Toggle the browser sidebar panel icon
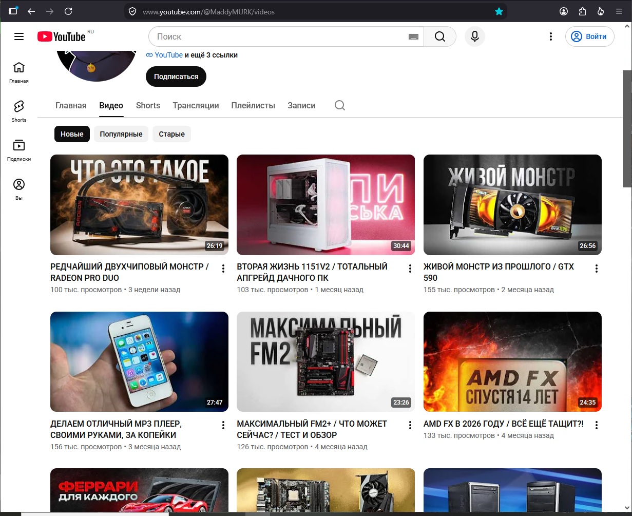 [13, 11]
